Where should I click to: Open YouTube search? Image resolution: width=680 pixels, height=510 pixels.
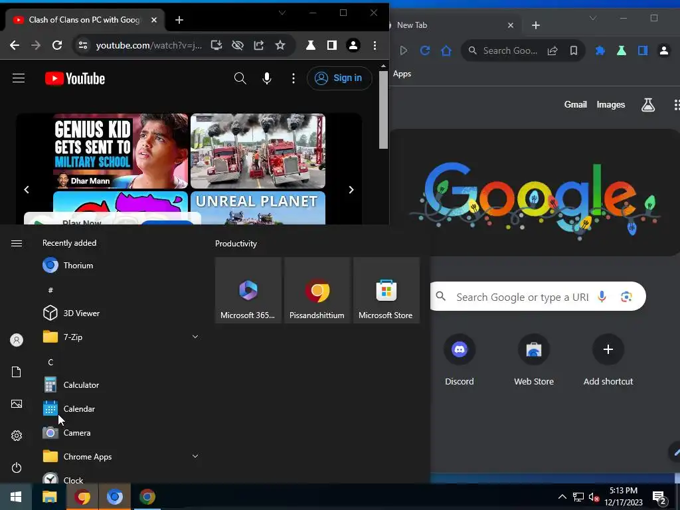click(240, 78)
